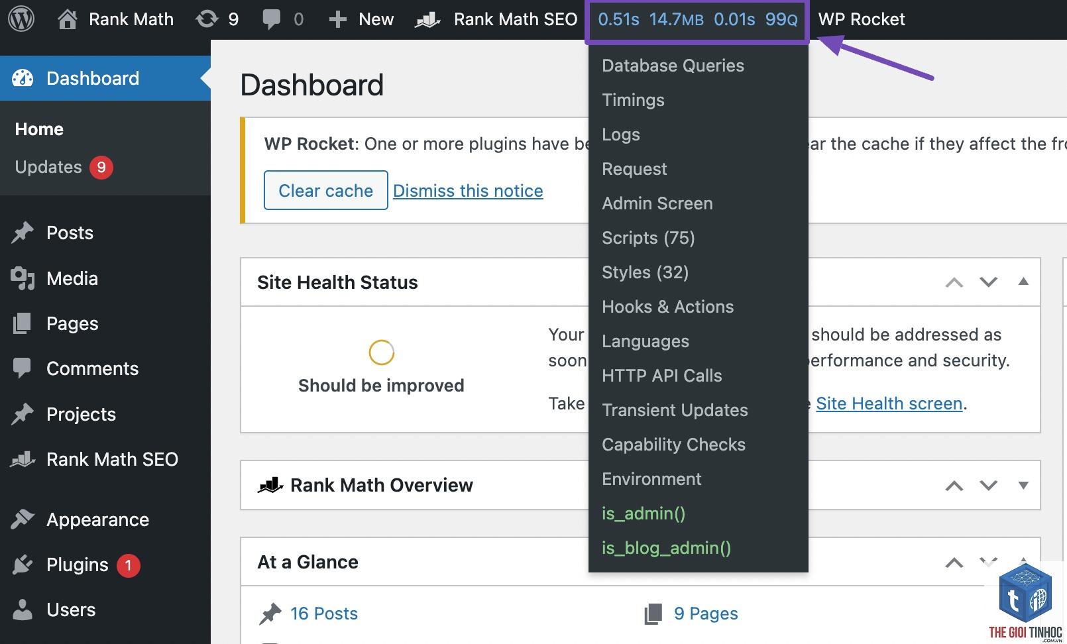Expand the Rank Math Overview panel

1023,486
